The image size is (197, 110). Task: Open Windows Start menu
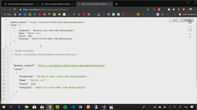[4, 107]
